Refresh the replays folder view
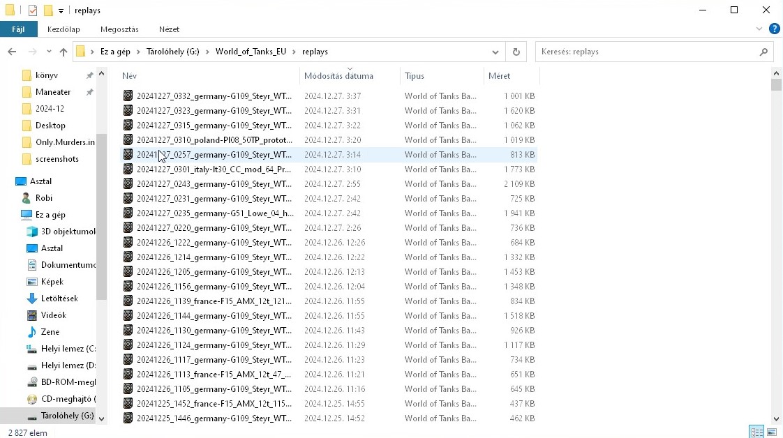This screenshot has height=438, width=783. [516, 52]
